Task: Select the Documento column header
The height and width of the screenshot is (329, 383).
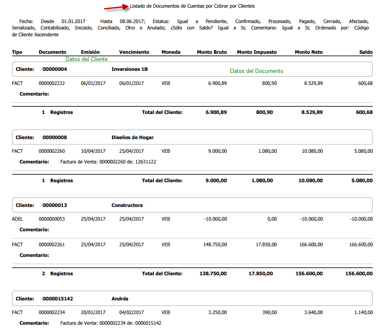Action: pos(52,52)
